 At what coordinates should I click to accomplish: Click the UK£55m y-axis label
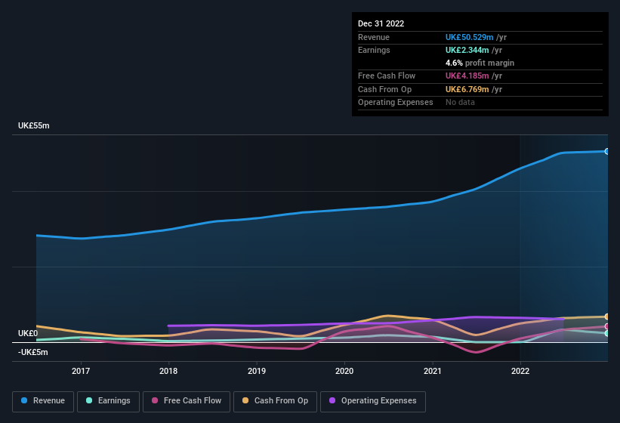(x=34, y=125)
